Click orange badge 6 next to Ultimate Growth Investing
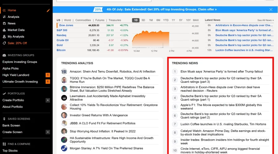The image size is (278, 154). pyautogui.click(x=48, y=82)
